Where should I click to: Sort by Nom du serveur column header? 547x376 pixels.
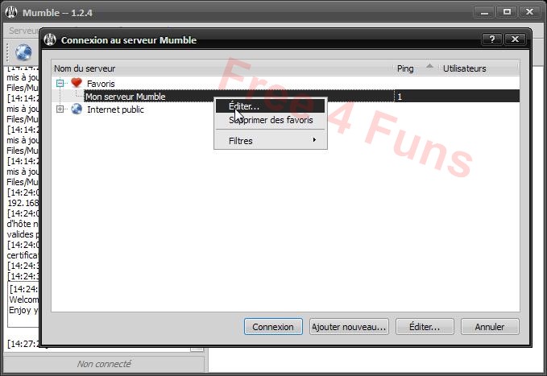point(222,68)
